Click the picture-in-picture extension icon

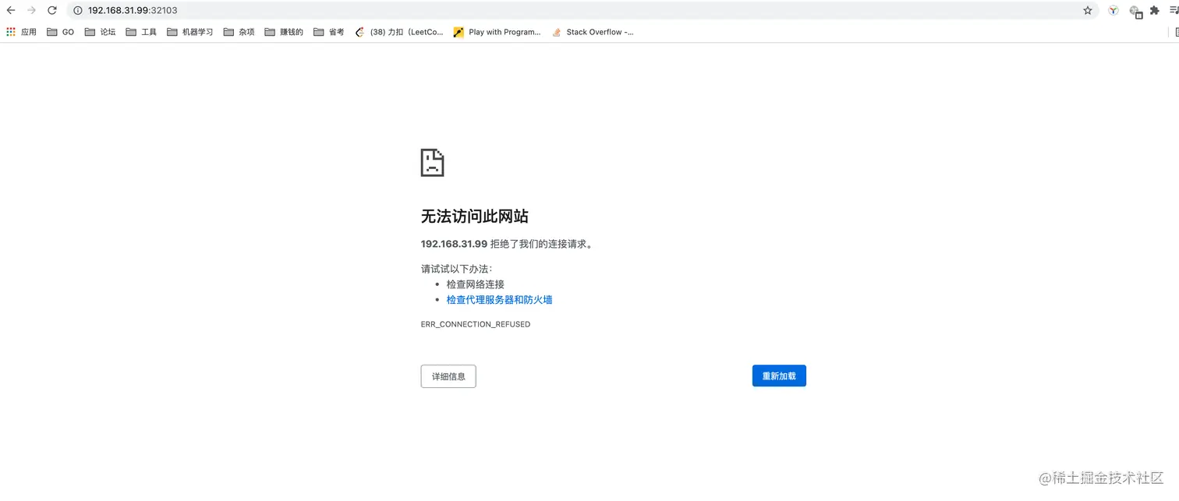click(1136, 11)
